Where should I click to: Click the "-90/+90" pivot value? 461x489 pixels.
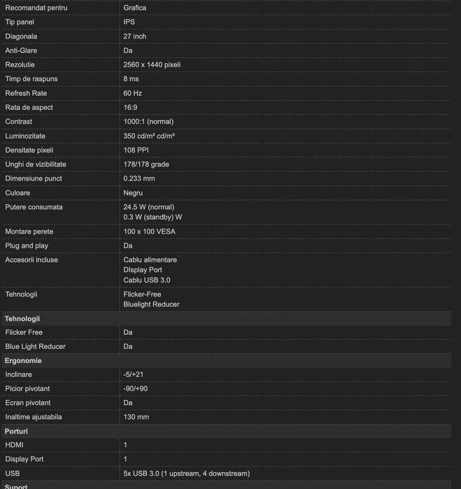click(136, 389)
